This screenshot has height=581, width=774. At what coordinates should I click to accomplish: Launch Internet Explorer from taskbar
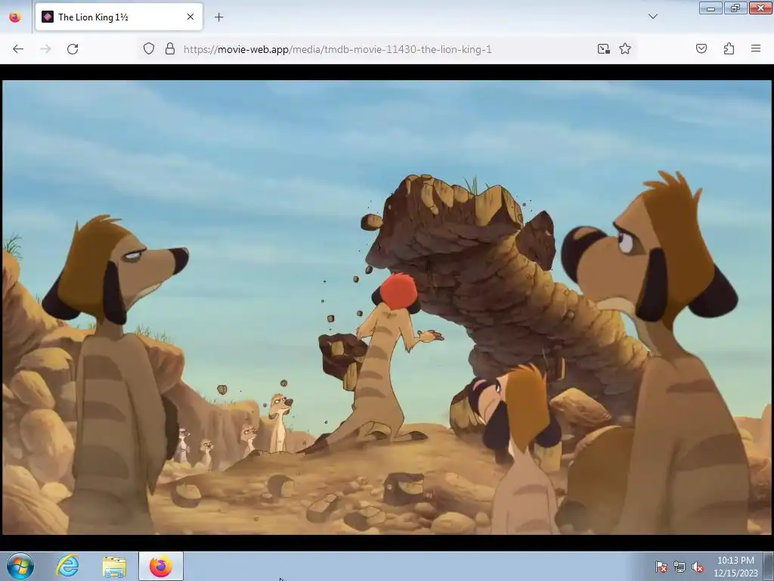[x=67, y=566]
